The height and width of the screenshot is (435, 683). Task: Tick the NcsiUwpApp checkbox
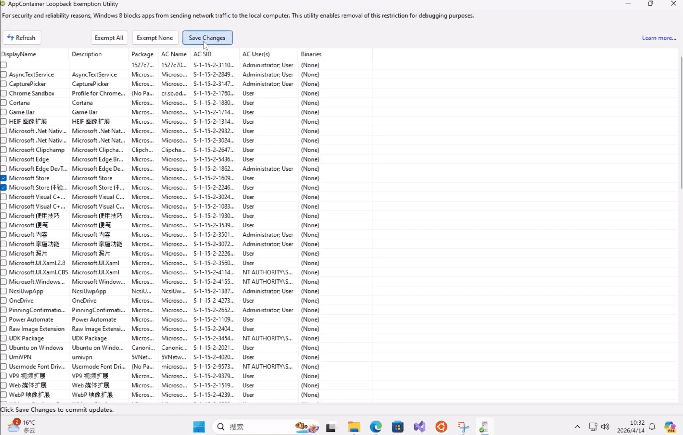click(x=4, y=291)
